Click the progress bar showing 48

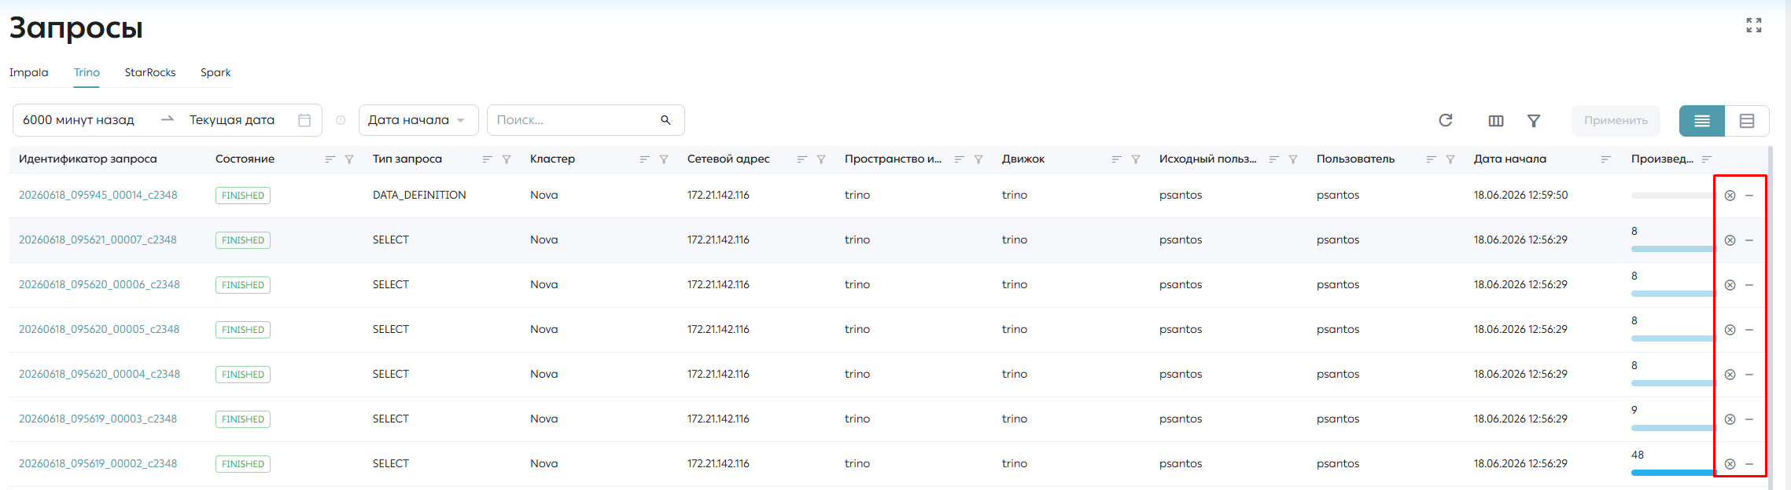click(1672, 473)
